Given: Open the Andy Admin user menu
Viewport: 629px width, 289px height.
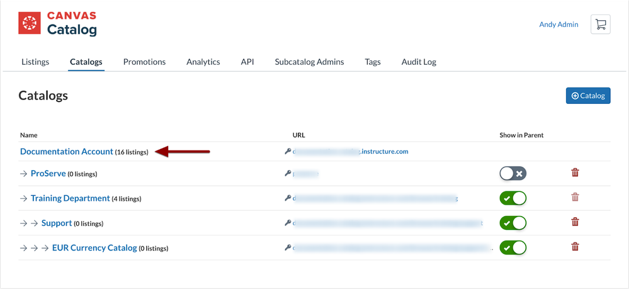Looking at the screenshot, I should click(559, 25).
